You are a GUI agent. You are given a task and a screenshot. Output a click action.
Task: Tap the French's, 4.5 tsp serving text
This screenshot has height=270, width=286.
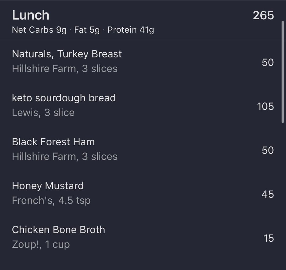coord(51,201)
